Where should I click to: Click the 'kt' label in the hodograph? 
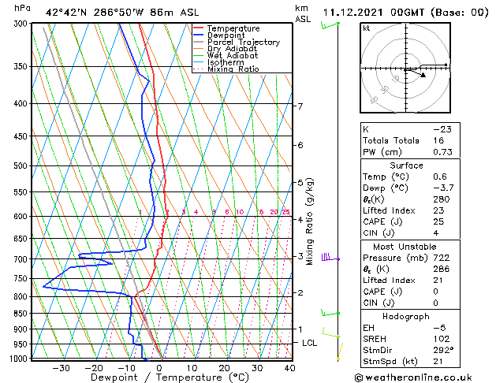coord(367,28)
